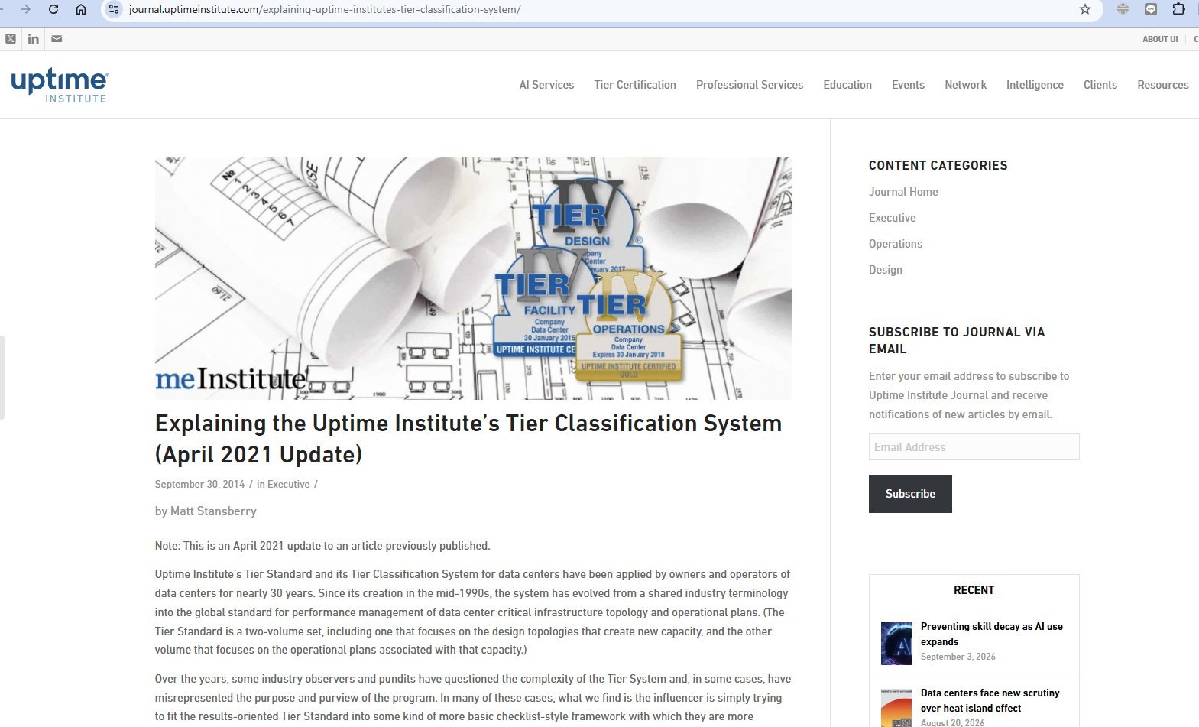Open the Extensions puzzle-piece menu
The image size is (1199, 727).
tap(1178, 9)
